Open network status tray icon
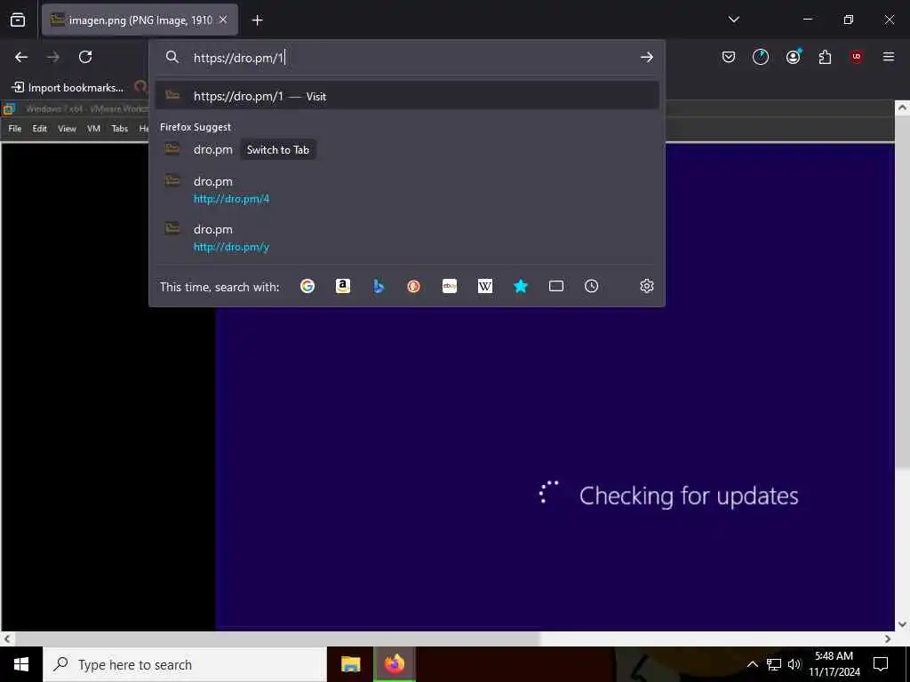Image resolution: width=910 pixels, height=682 pixels. pos(774,664)
